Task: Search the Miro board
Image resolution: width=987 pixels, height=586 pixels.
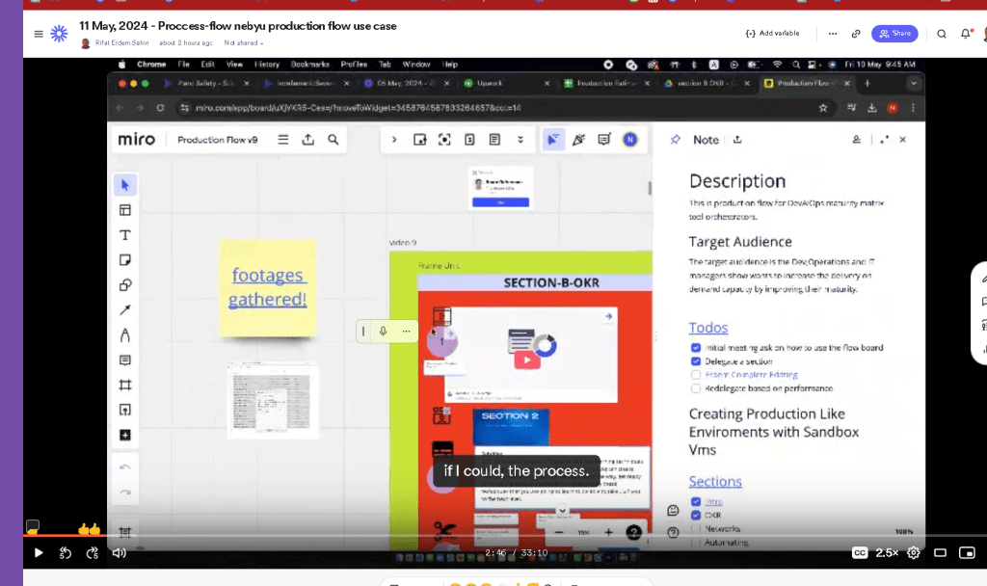Action: coord(333,140)
